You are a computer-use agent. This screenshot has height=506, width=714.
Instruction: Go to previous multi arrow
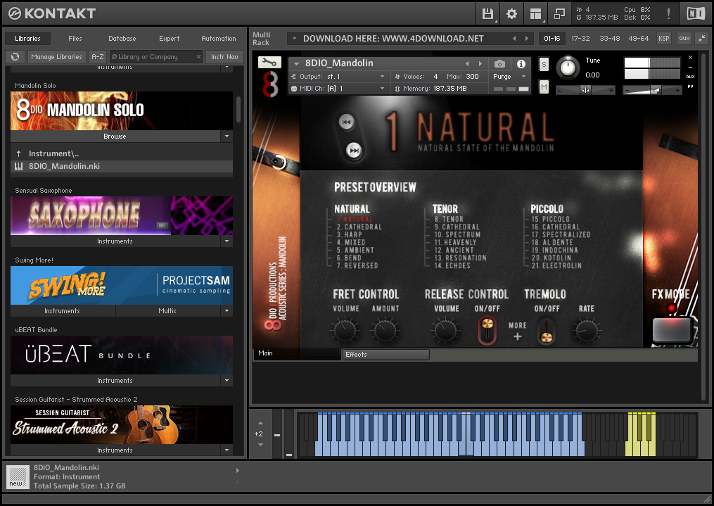click(x=514, y=39)
